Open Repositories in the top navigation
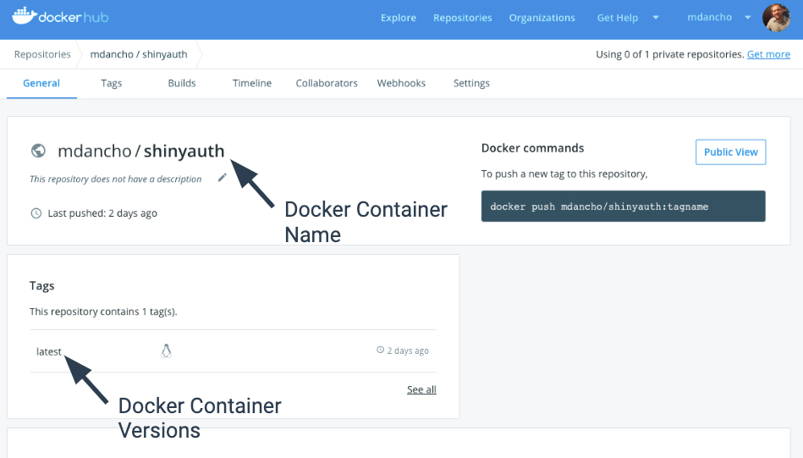Viewport: 803px width, 458px height. tap(463, 18)
